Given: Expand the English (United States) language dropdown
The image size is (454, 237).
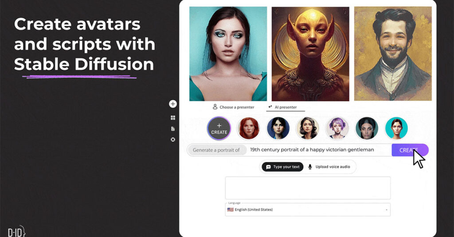Looking at the screenshot, I should (x=308, y=210).
